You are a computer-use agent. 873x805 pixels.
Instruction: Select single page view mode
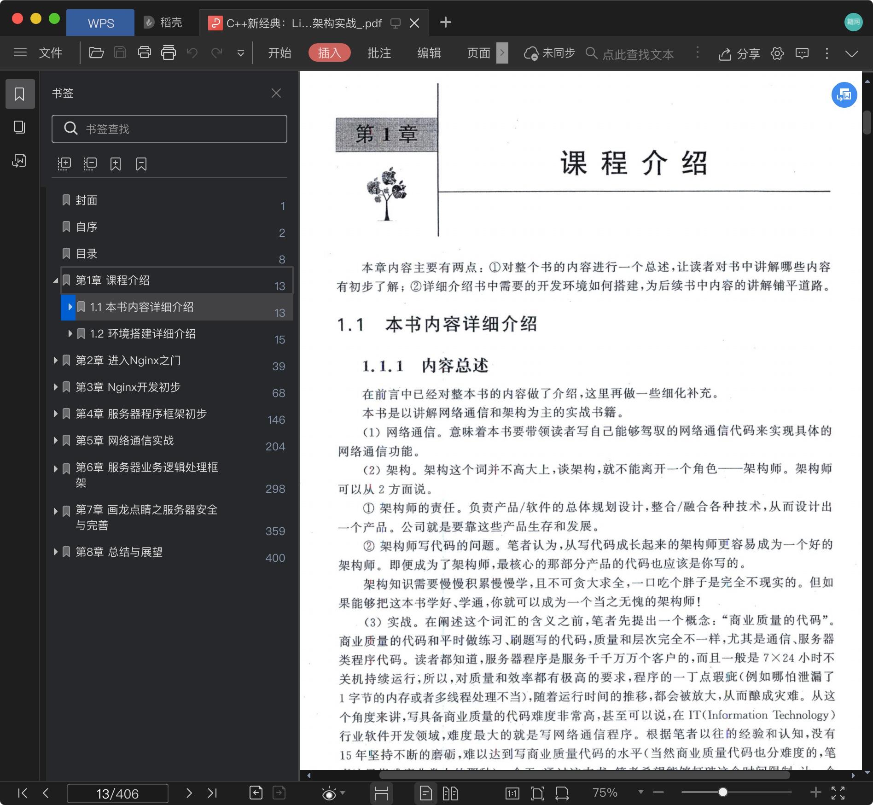[x=426, y=793]
